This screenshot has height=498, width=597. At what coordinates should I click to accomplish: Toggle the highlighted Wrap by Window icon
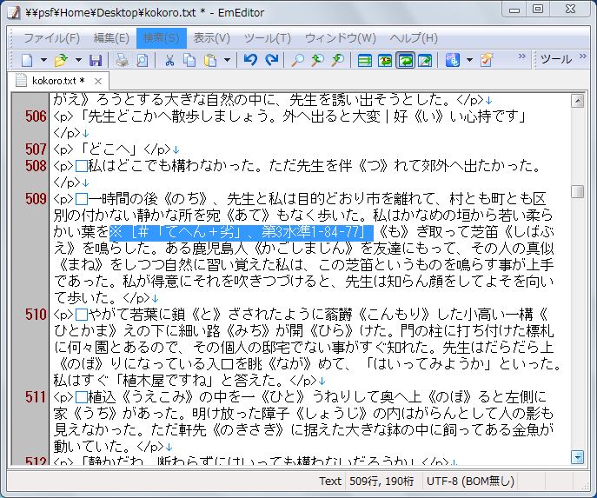pos(405,60)
